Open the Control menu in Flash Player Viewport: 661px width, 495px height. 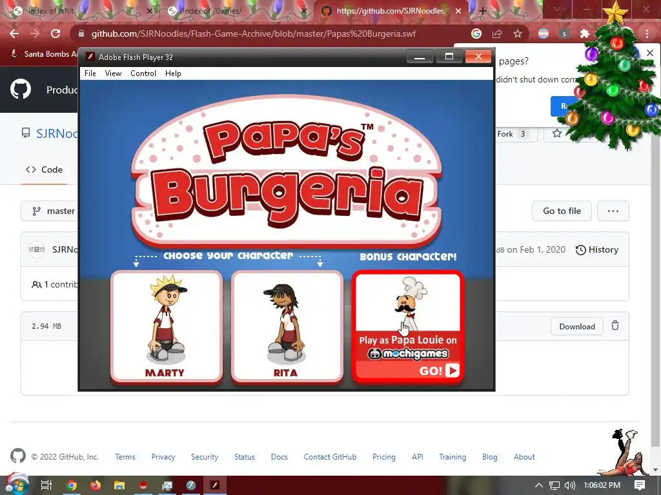coord(143,73)
